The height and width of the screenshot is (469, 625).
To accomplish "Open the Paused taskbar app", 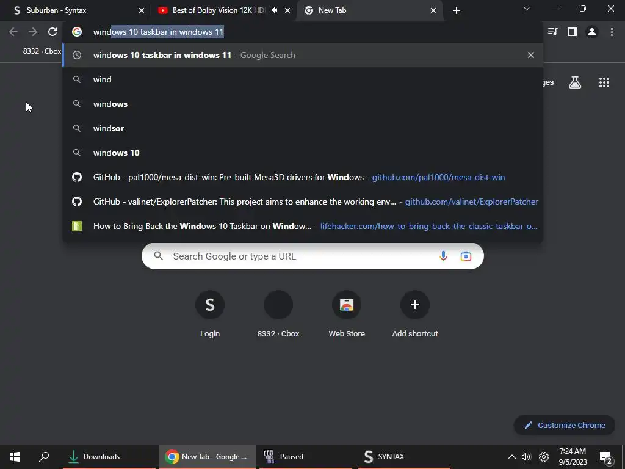I will click(306, 457).
